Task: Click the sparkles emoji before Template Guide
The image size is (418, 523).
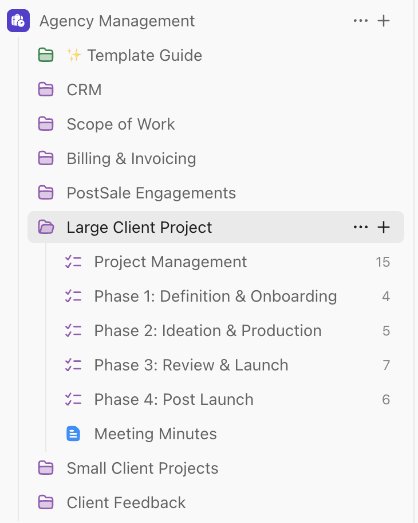Action: tap(74, 55)
